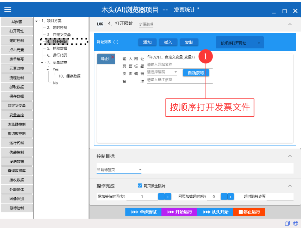Image resolution: width=301 pixels, height=228 pixels.
Task: Switch to the 步骤说明 tab
Action: click(146, 24)
